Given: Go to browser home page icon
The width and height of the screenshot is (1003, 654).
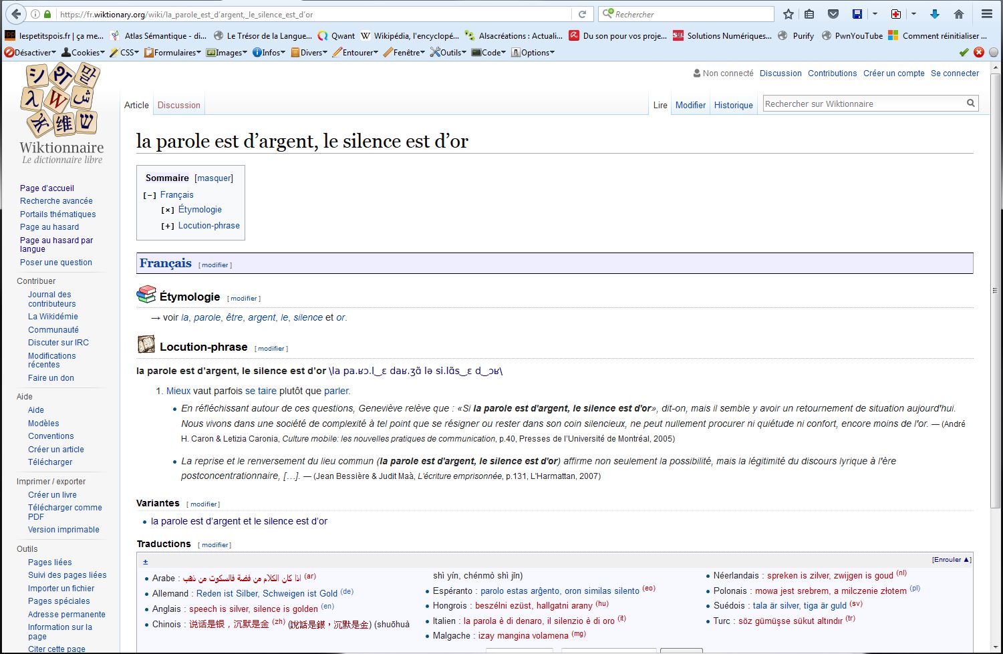Looking at the screenshot, I should pos(959,14).
